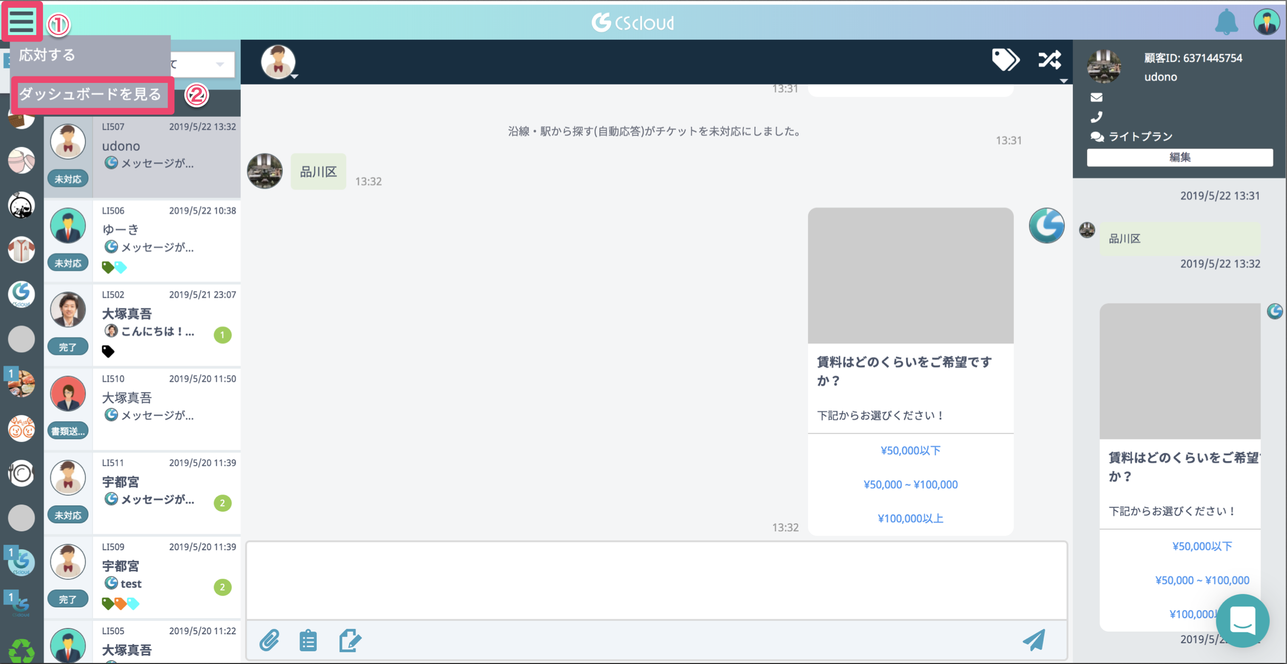The image size is (1287, 664).
Task: Select sidebar CScloud logo account icon
Action: click(21, 294)
